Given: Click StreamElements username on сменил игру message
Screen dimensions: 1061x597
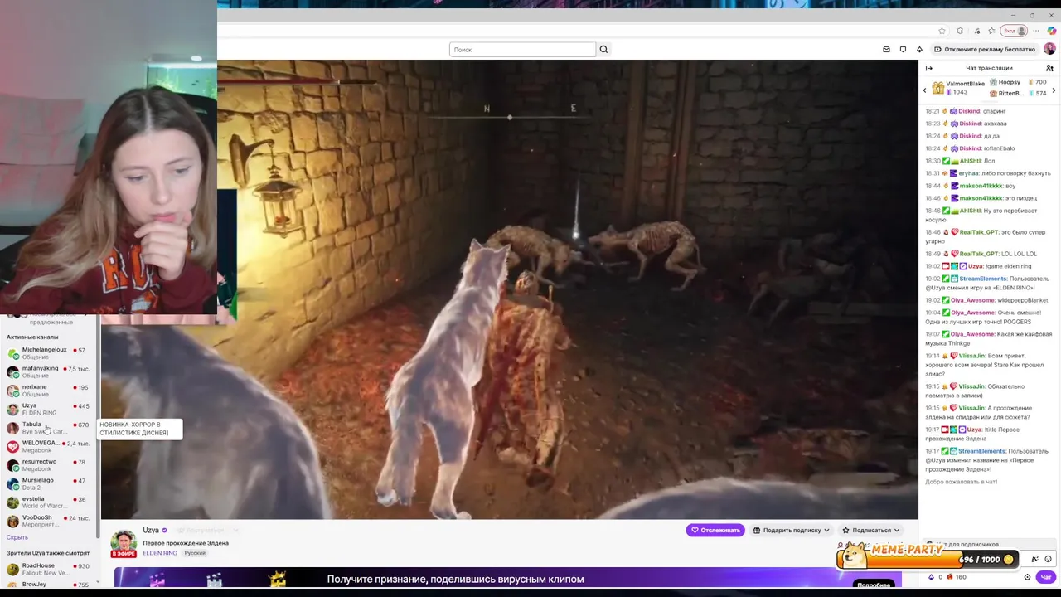Looking at the screenshot, I should (982, 279).
